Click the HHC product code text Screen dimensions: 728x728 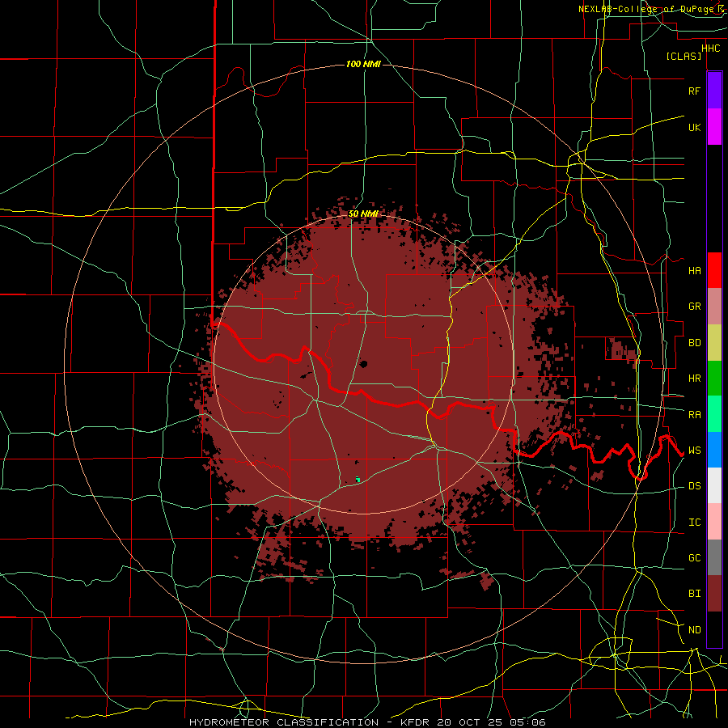(710, 49)
